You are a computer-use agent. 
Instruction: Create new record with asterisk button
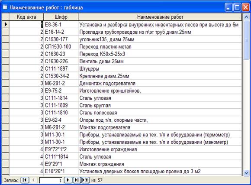86,180
